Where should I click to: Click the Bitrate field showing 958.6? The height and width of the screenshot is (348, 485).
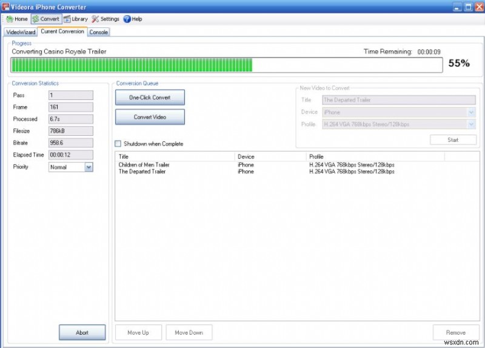click(x=71, y=143)
